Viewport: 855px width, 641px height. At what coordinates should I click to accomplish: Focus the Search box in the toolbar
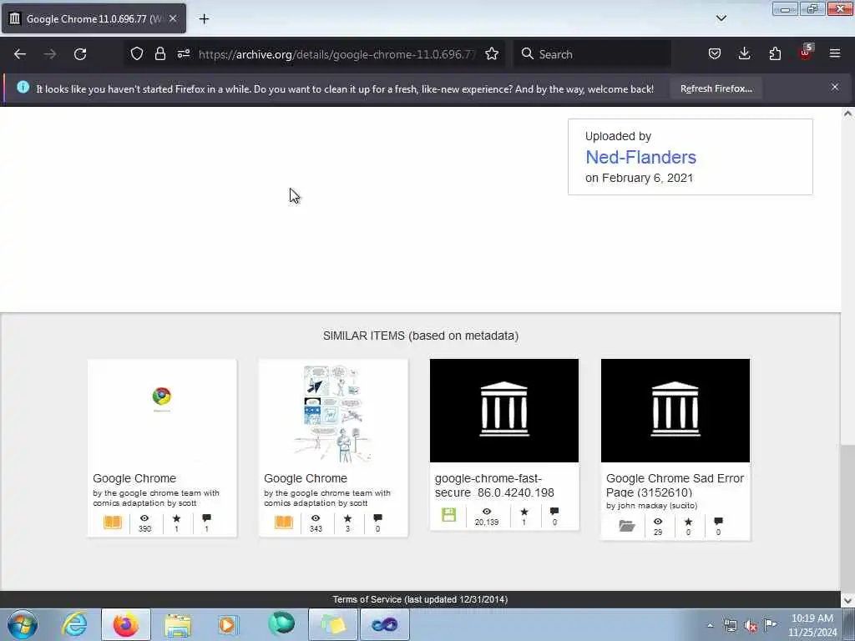[592, 54]
